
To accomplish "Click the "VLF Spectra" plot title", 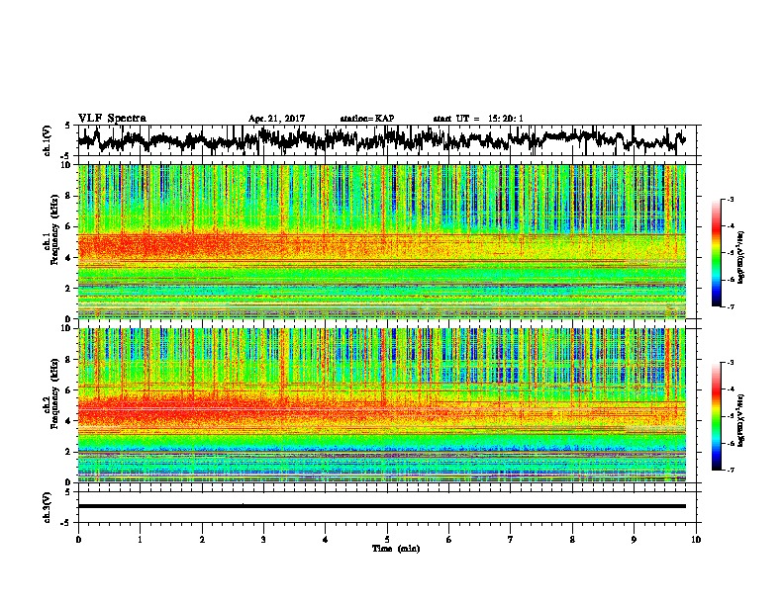I will point(112,119).
